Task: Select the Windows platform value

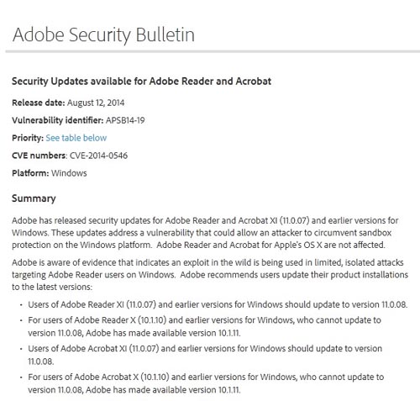Action: (69, 173)
